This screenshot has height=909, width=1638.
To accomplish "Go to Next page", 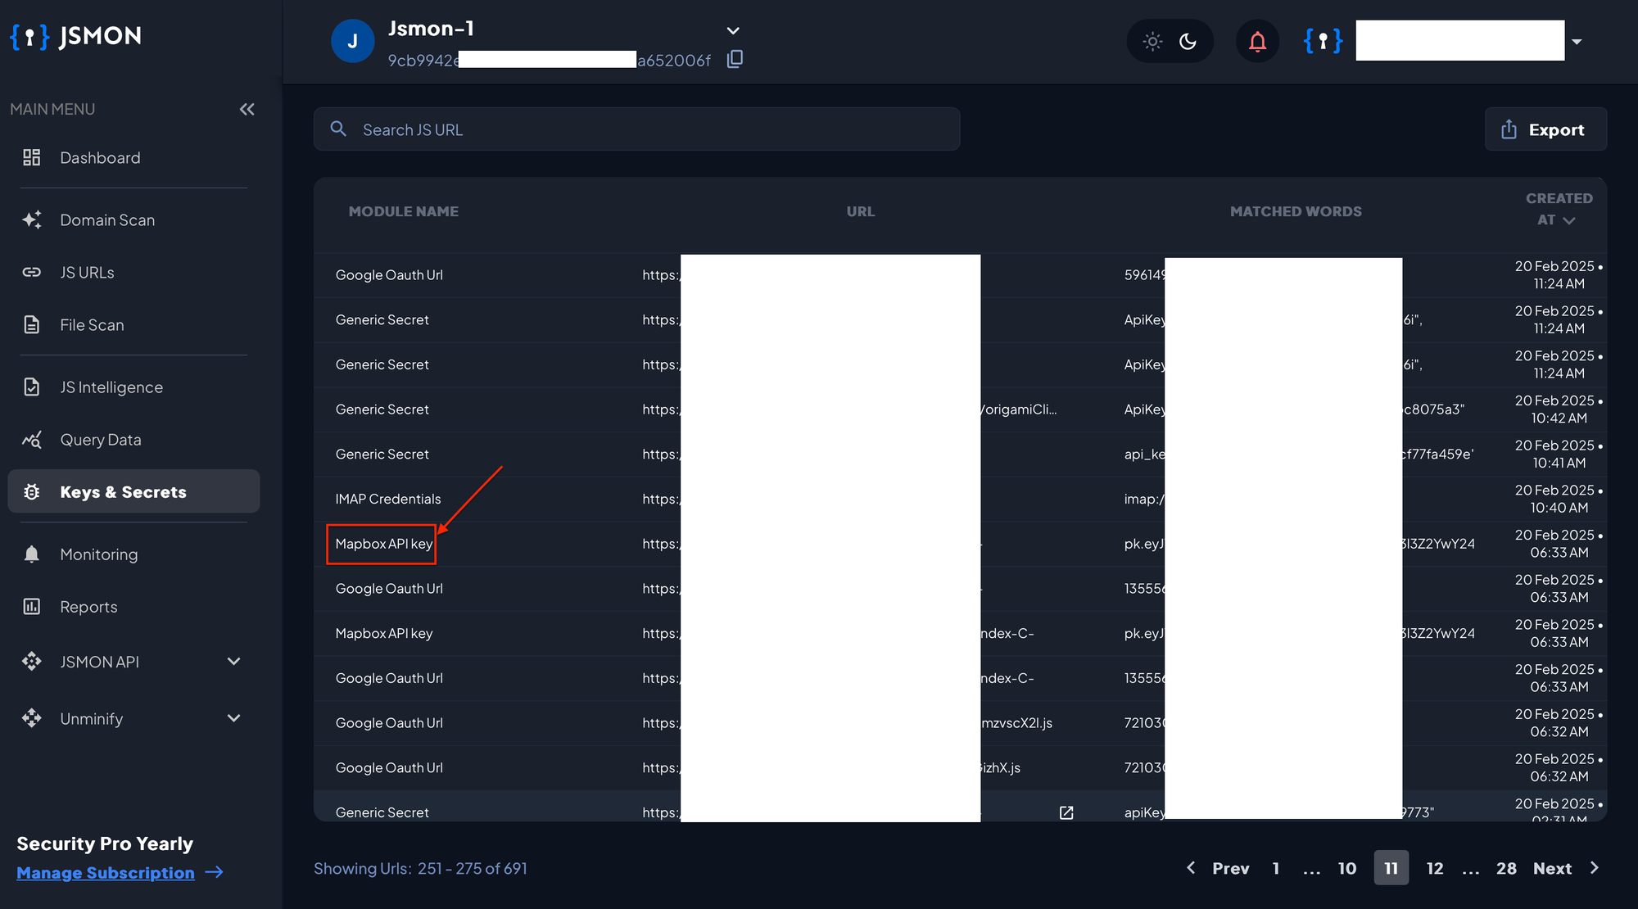I will (x=1552, y=869).
